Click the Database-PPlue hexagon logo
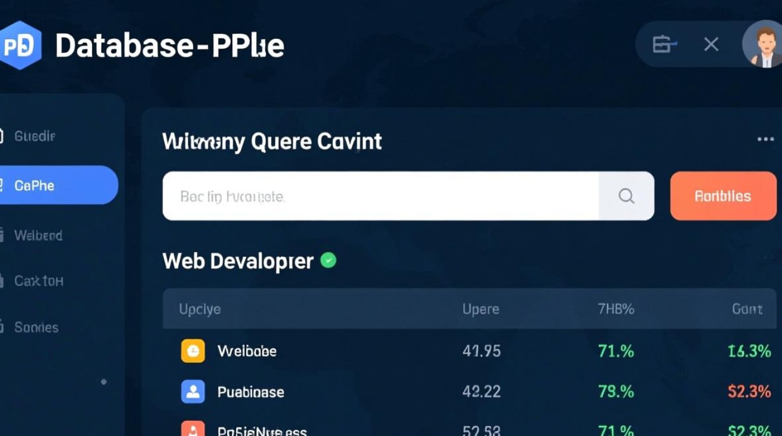This screenshot has width=782, height=436. click(20, 45)
